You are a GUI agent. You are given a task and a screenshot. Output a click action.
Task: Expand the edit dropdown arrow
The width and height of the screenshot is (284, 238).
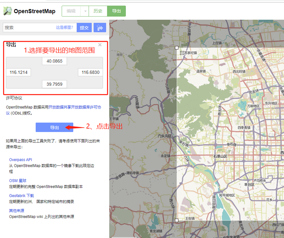85,11
